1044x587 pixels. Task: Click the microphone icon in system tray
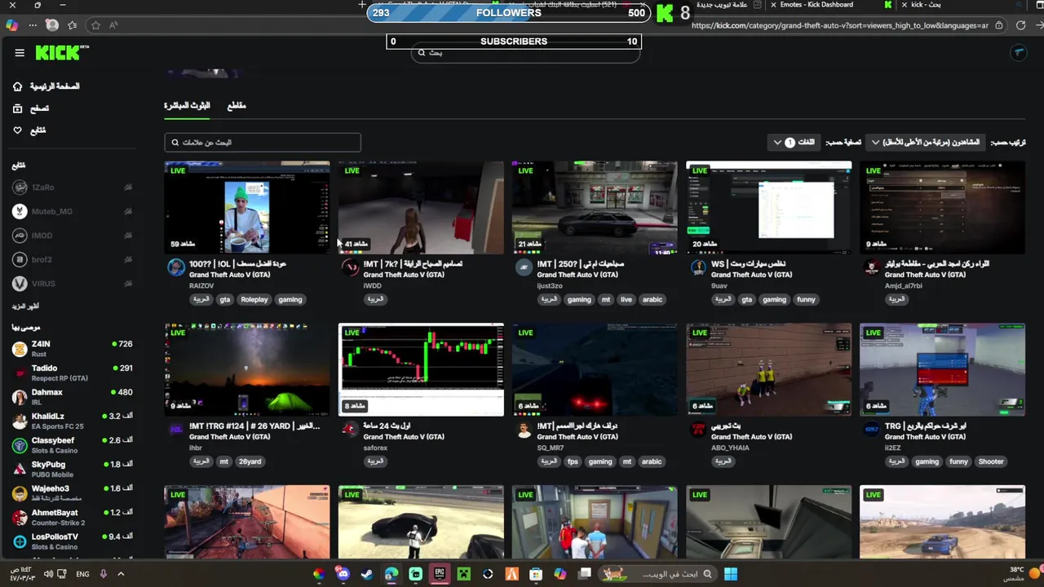tap(104, 574)
